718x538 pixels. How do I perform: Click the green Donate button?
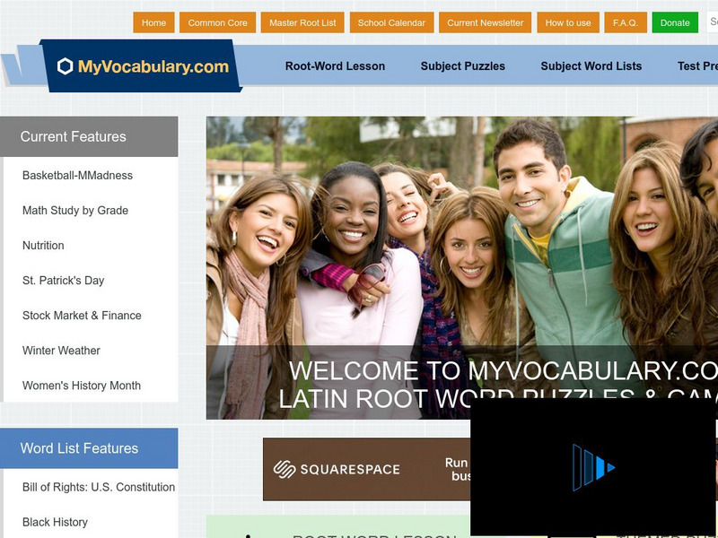[675, 22]
